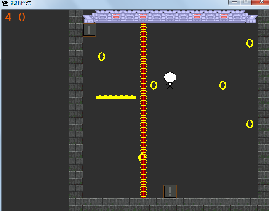Click the exclamation block on the floor
The height and width of the screenshot is (211, 269).
170,192
